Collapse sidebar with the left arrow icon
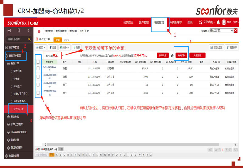 (29, 31)
